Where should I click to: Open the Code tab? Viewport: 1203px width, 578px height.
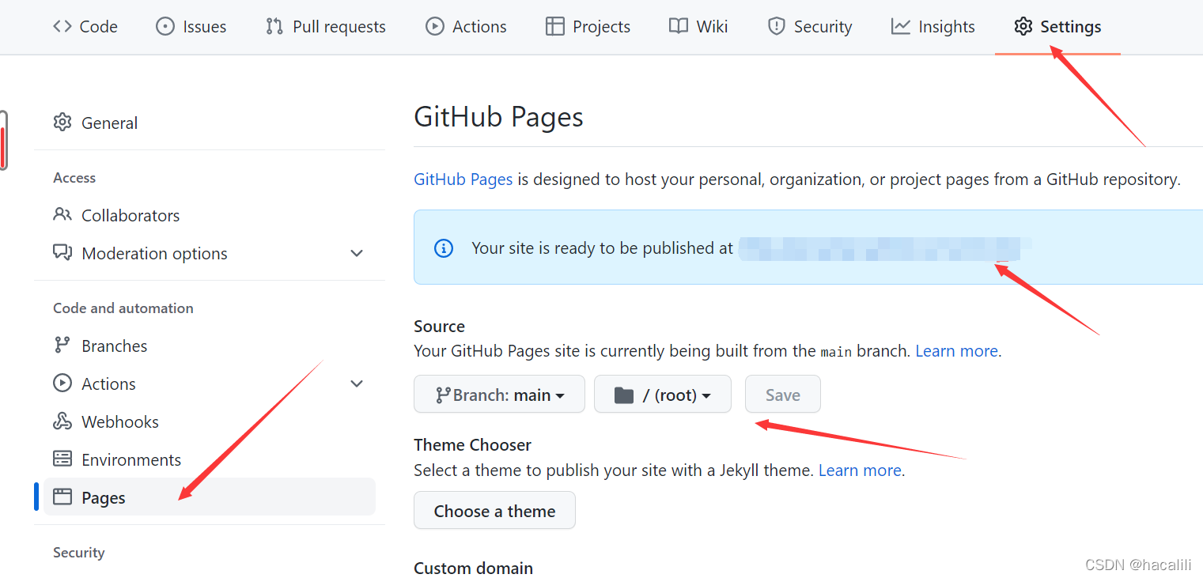click(85, 26)
